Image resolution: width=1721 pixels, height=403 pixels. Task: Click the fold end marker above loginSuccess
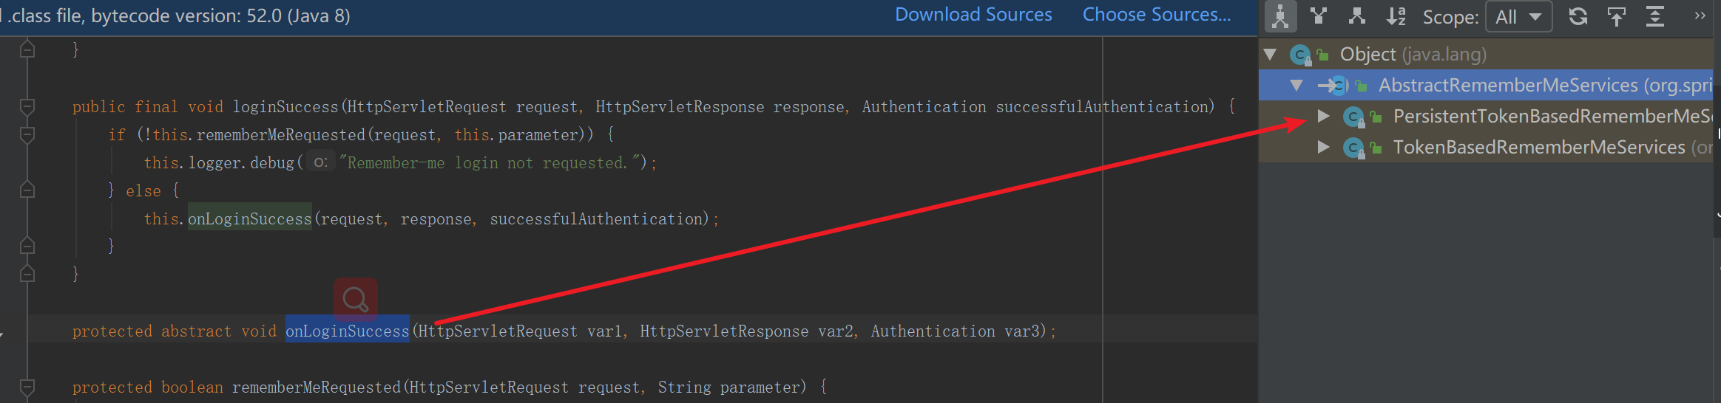click(x=27, y=49)
